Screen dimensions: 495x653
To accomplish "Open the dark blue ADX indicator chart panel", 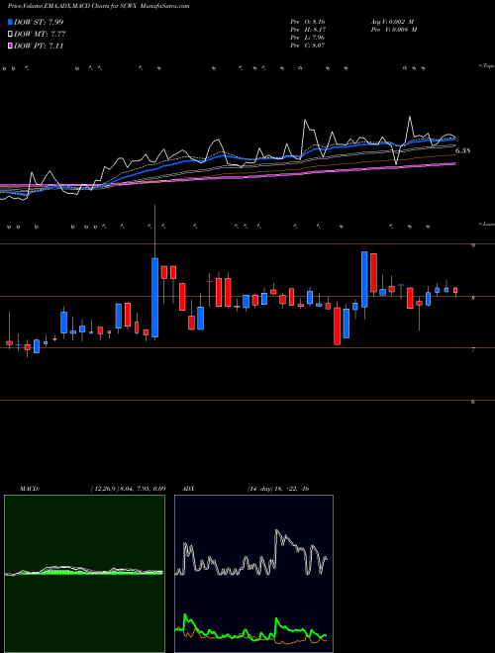I will [253, 574].
